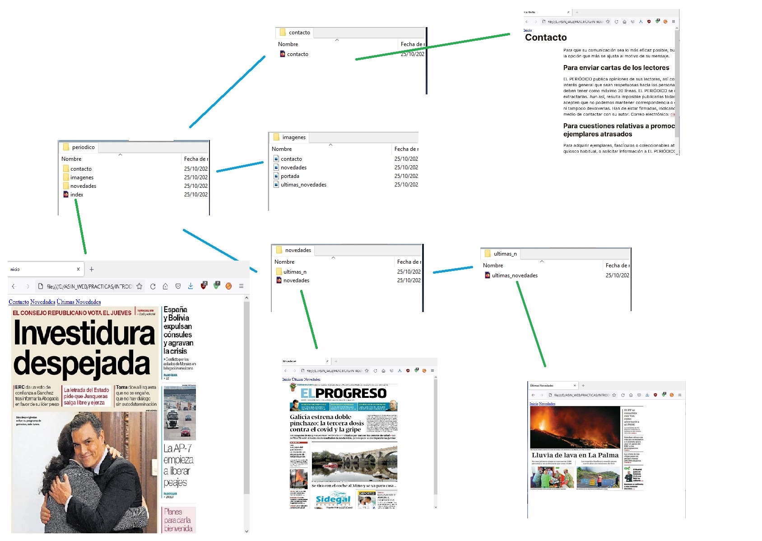Screen dimensions: 762x541
Task: Click the home icon in the Inicio browser
Action: (x=165, y=286)
